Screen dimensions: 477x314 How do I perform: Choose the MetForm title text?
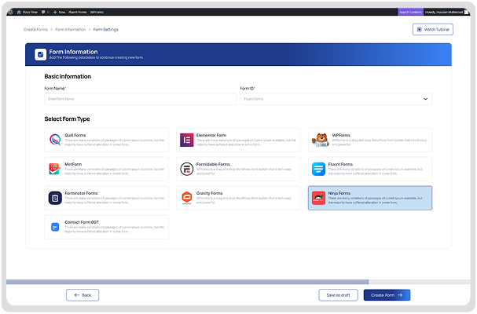coord(73,164)
